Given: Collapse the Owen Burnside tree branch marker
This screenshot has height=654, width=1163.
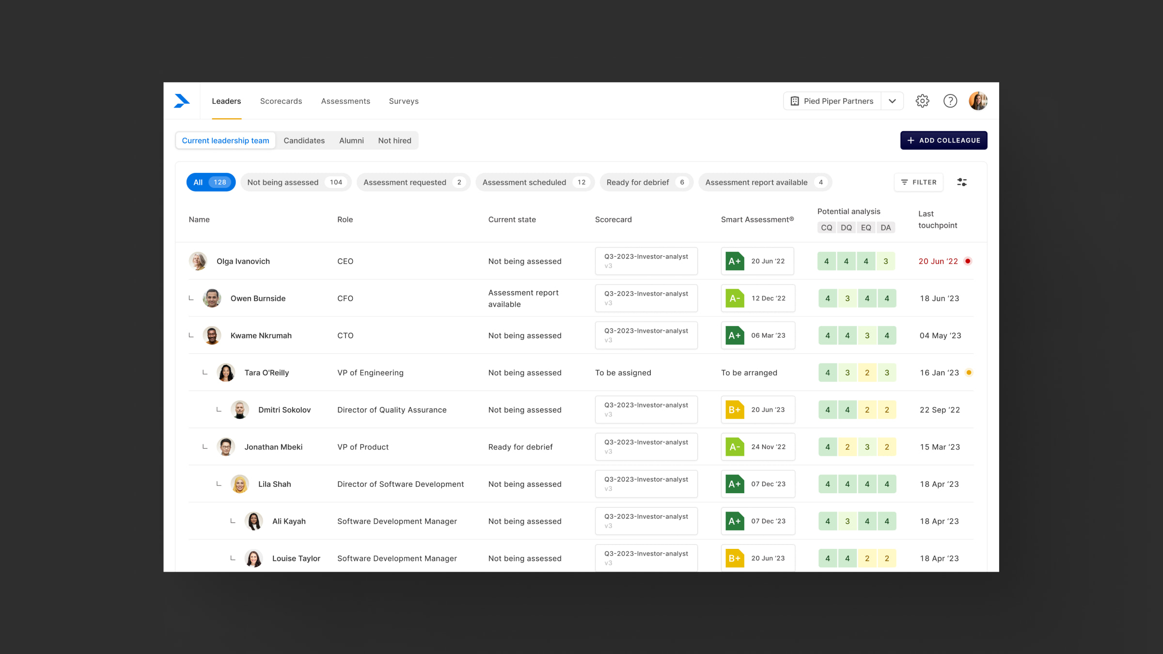Looking at the screenshot, I should pyautogui.click(x=191, y=298).
